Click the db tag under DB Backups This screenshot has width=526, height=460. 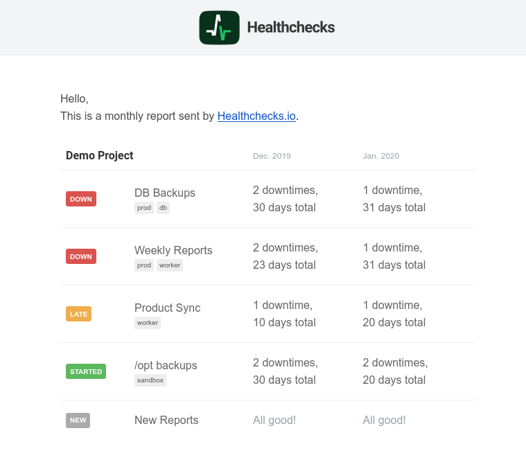click(x=163, y=208)
